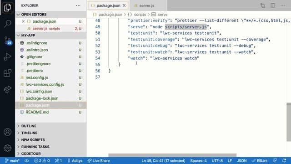Open .gitignore file
This screenshot has width=291, height=164.
click(51, 56)
